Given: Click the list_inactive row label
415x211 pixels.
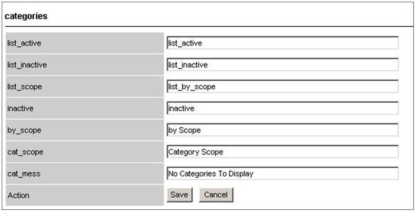Looking at the screenshot, I should 27,65.
